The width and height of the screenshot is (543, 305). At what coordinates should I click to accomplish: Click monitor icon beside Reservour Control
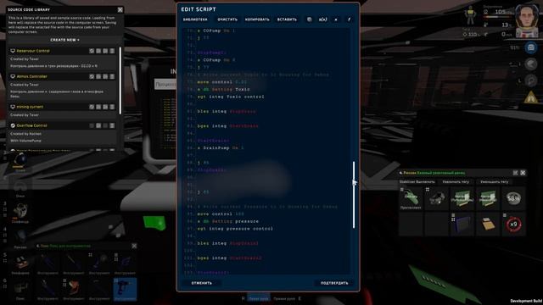pos(13,51)
